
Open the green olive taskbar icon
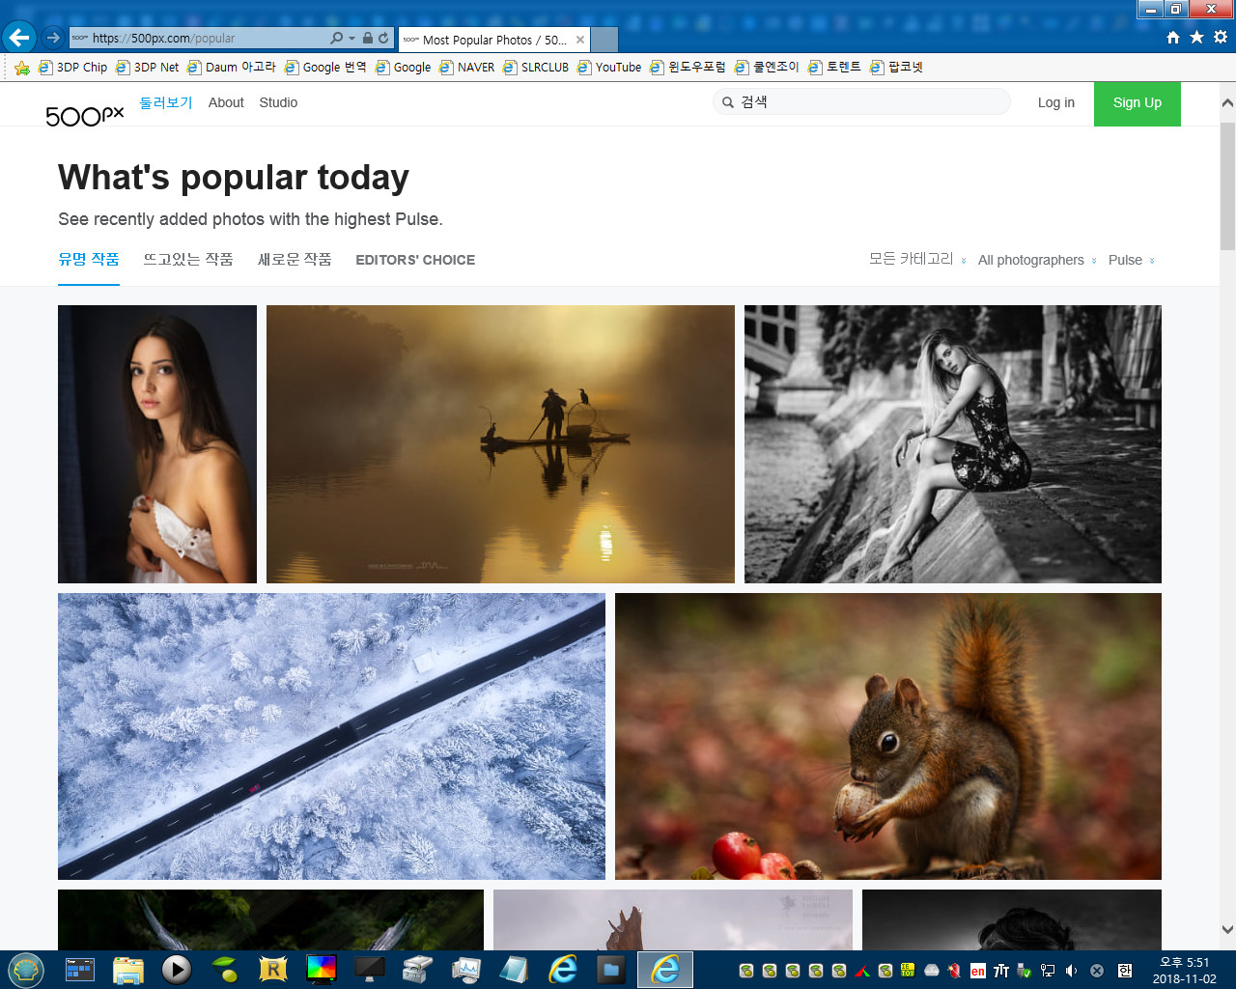224,969
